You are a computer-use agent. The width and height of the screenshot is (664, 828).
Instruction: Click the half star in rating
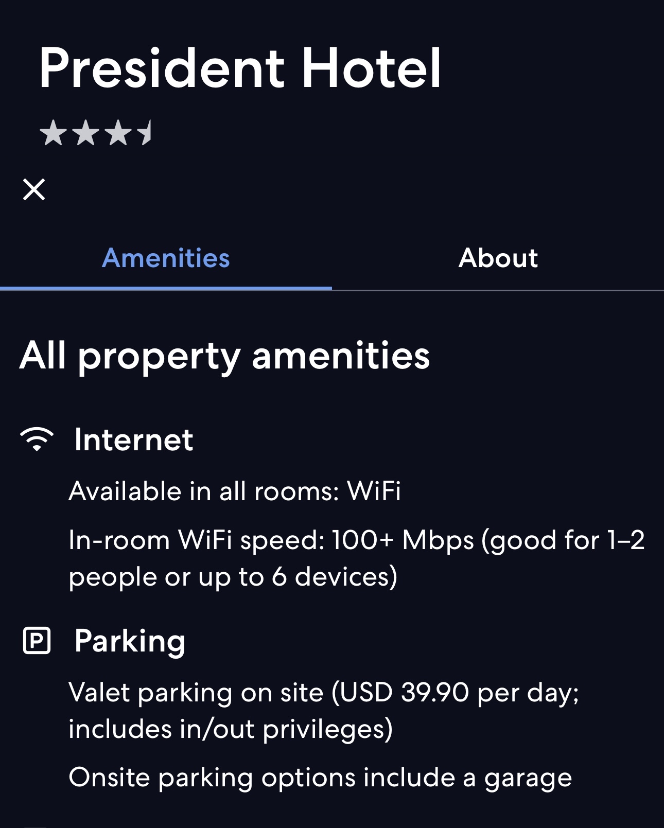tap(146, 133)
